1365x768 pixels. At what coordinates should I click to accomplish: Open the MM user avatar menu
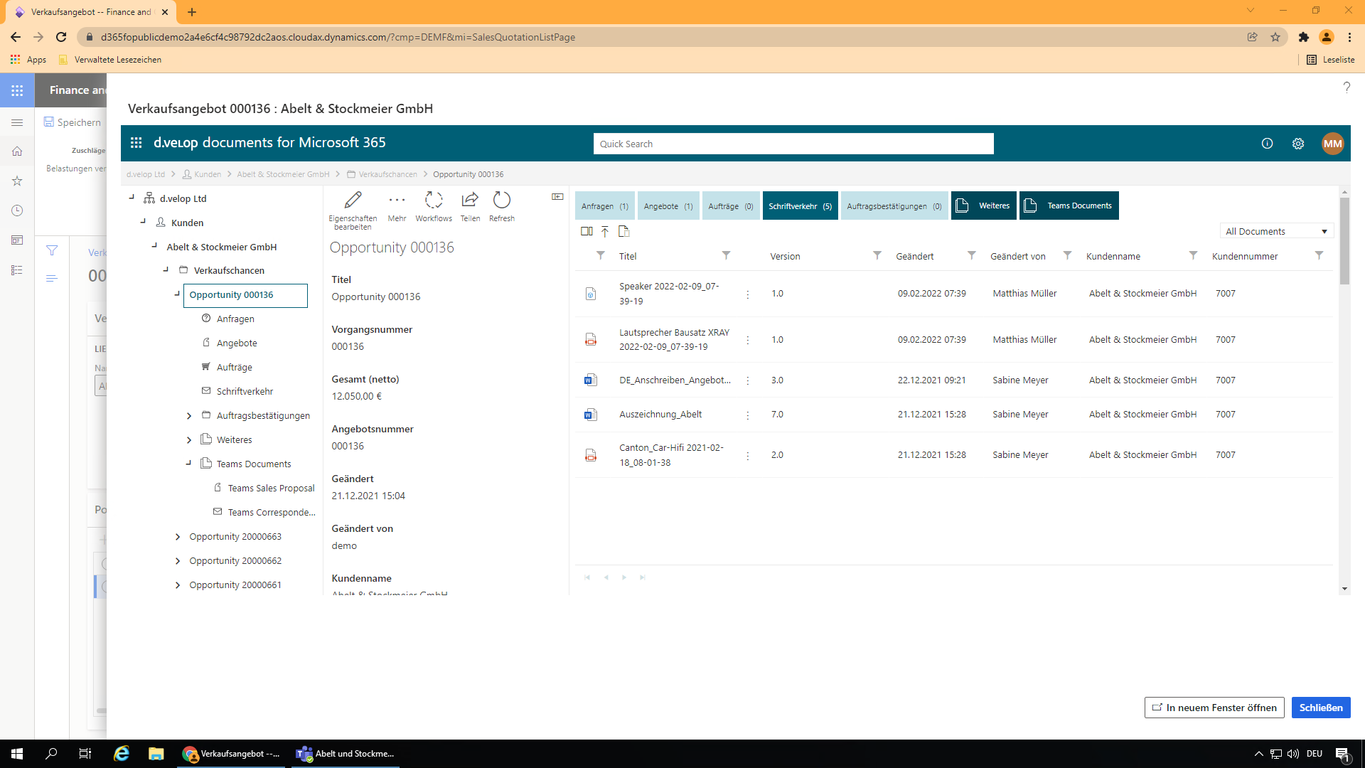coord(1332,144)
